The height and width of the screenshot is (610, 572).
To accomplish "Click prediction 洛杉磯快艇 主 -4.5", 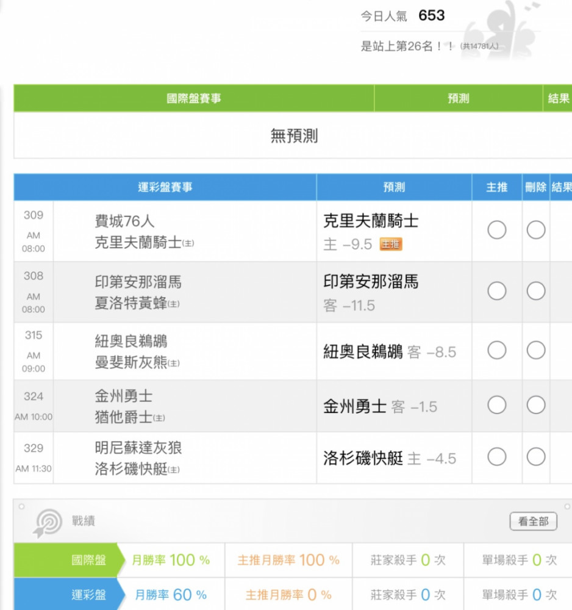I will pos(389,458).
